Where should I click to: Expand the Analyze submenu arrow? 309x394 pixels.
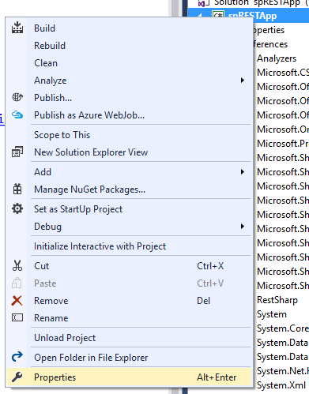[243, 81]
